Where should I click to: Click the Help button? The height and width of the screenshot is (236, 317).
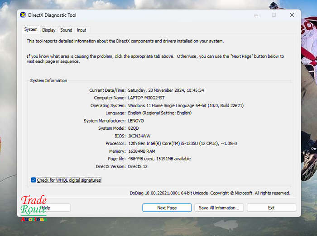(x=46, y=208)
